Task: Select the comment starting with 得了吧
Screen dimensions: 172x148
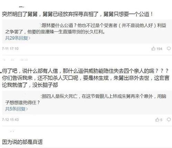Action: click(x=85, y=78)
